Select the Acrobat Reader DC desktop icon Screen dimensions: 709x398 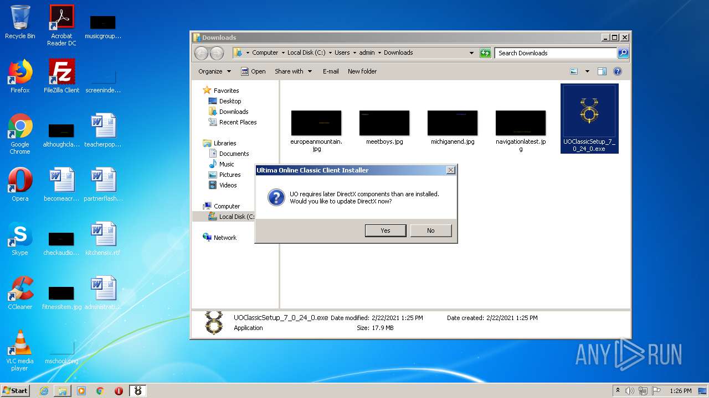(x=61, y=25)
